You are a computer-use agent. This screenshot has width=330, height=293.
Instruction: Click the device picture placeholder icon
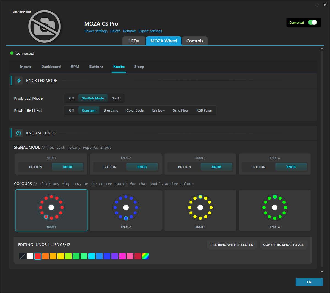(x=45, y=26)
